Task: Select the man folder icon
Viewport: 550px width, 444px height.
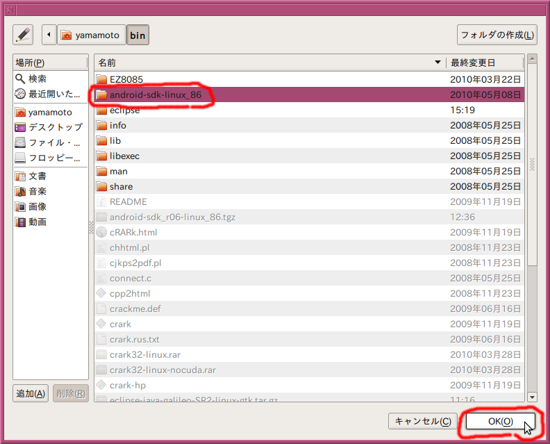Action: [101, 172]
